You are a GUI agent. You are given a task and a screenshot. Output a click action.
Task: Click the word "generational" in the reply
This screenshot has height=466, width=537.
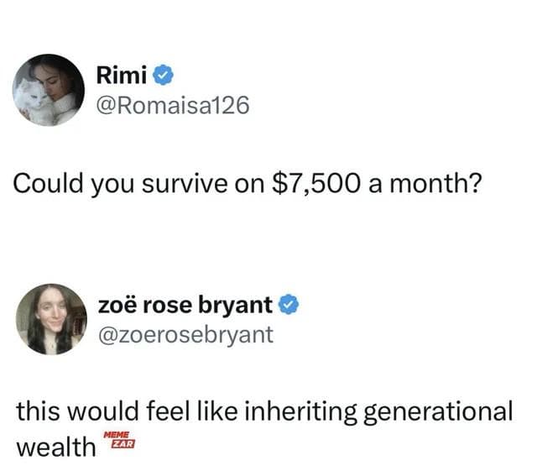click(x=442, y=409)
